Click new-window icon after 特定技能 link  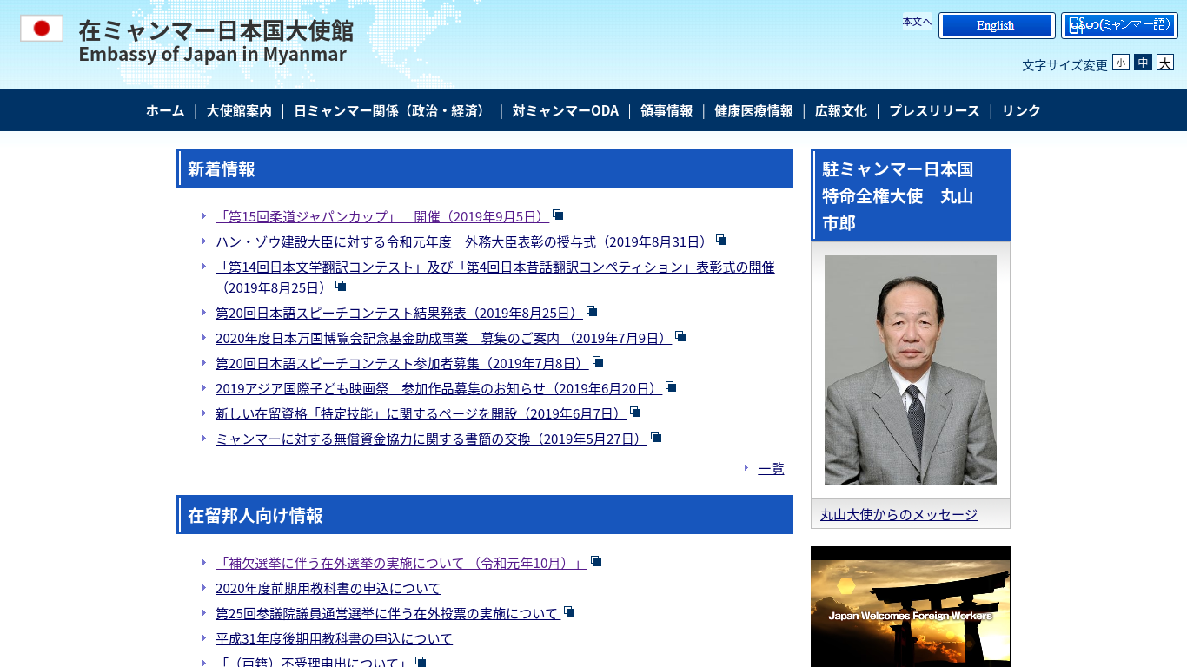point(635,412)
